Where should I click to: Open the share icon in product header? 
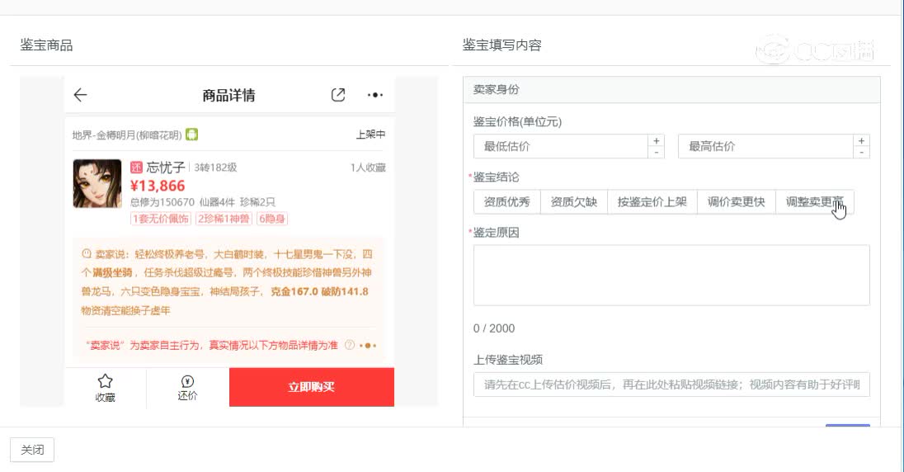[x=338, y=95]
